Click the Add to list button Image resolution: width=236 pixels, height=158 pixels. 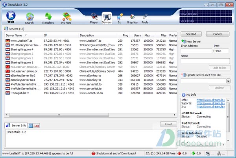click(x=219, y=68)
